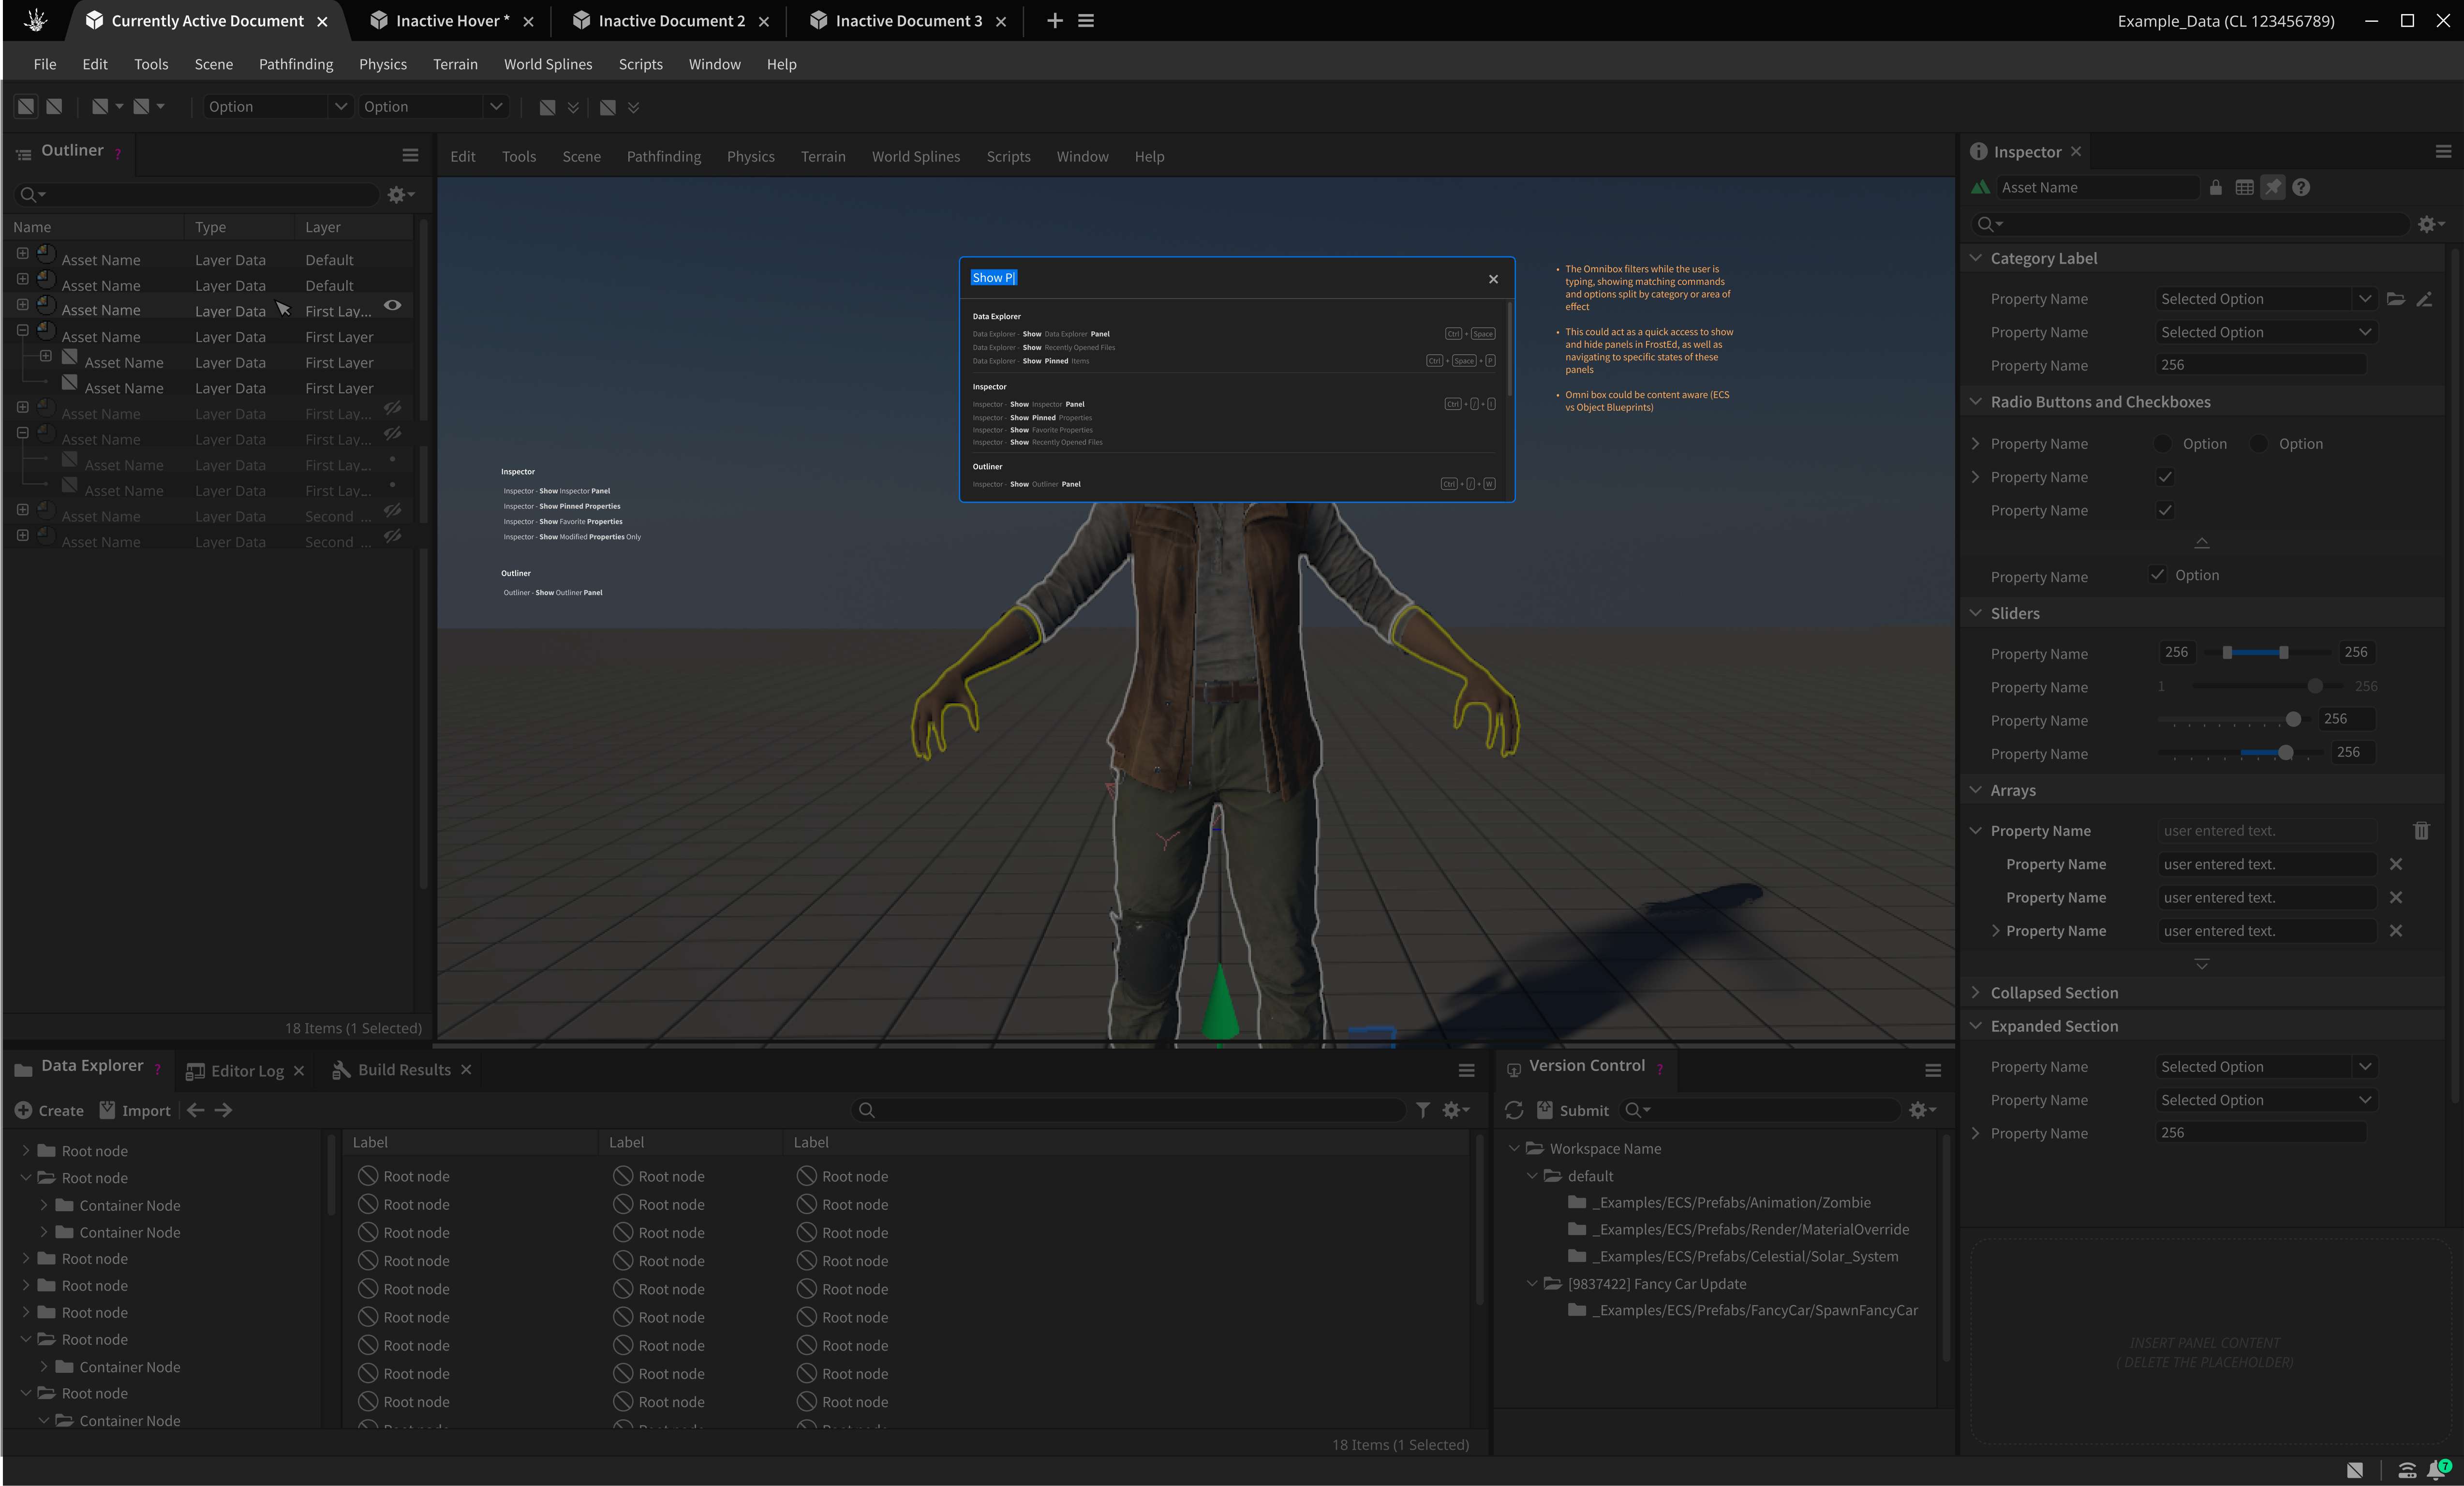Select _Examples/ECS/Prefabs/Animation/Zombie in Version Control

tap(1732, 1203)
